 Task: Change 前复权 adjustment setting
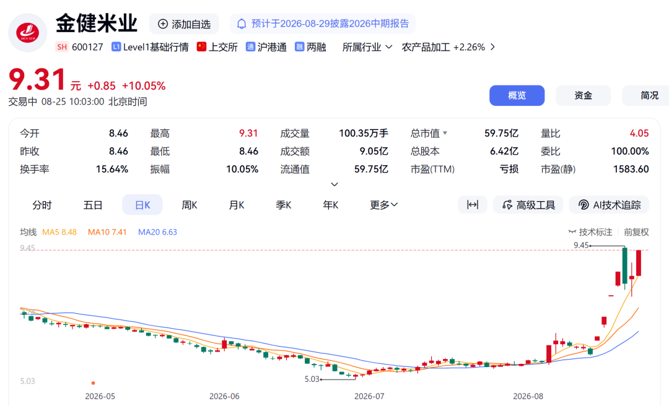pyautogui.click(x=636, y=232)
